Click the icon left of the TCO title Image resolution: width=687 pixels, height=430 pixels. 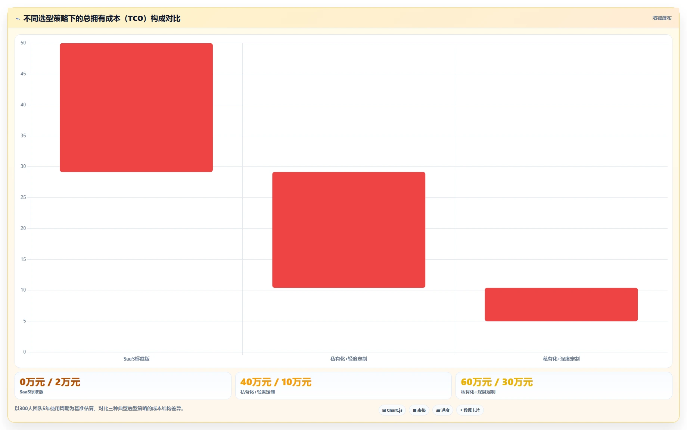click(x=18, y=19)
